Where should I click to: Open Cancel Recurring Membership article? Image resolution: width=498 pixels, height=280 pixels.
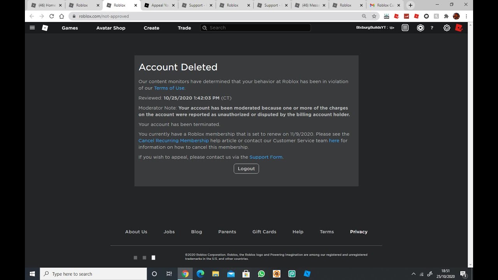click(x=174, y=140)
